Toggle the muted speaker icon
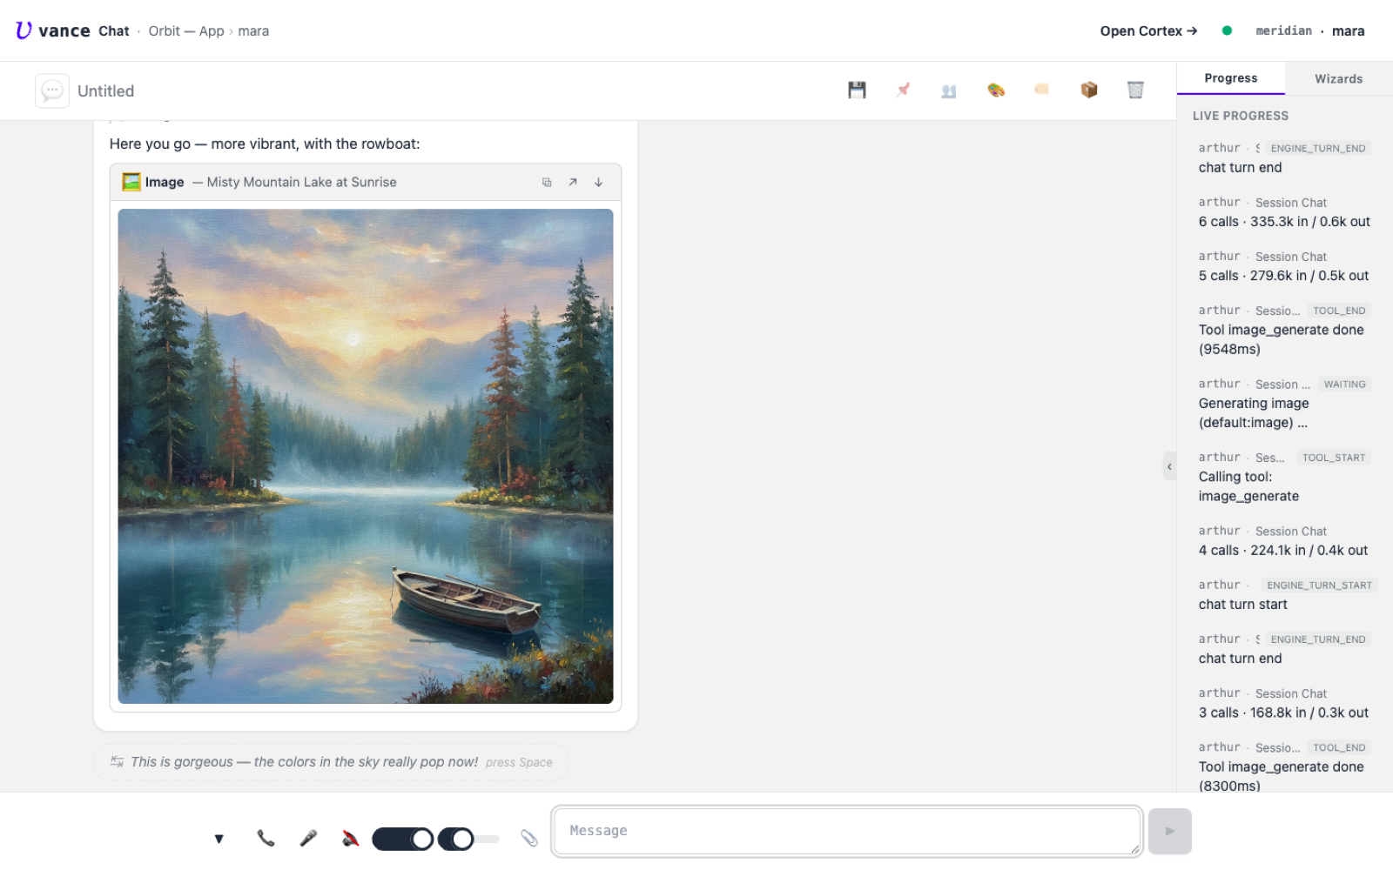The height and width of the screenshot is (870, 1393). click(350, 838)
